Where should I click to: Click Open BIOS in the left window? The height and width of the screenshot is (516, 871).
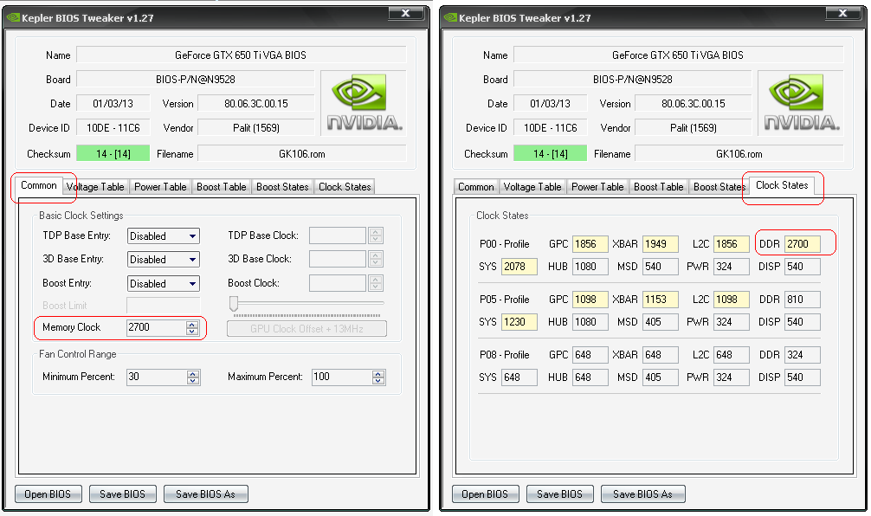(48, 493)
